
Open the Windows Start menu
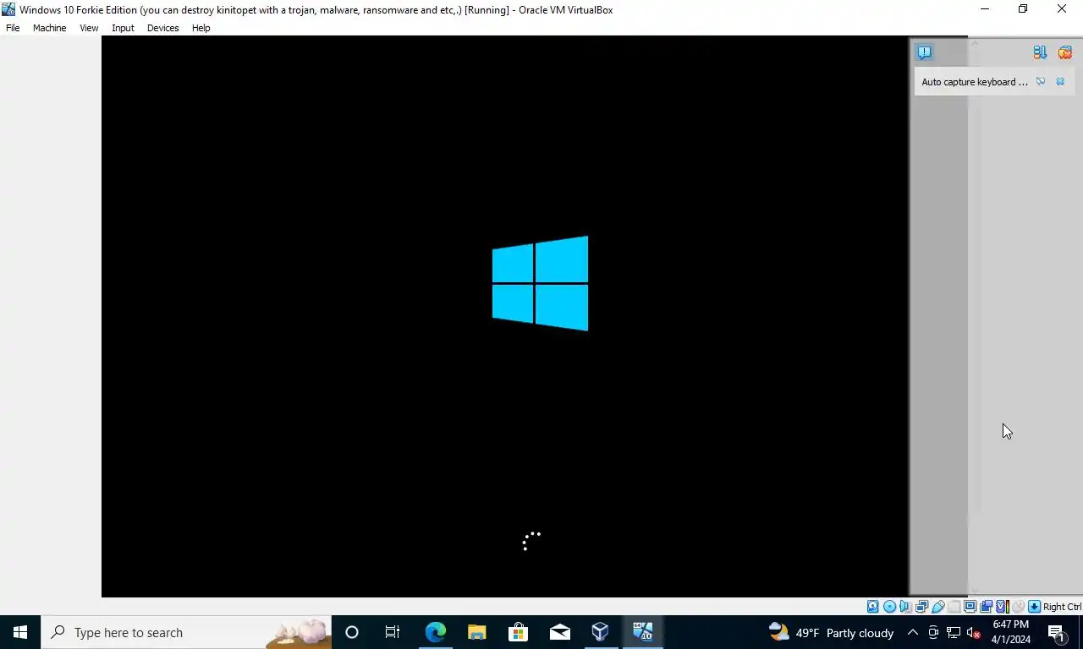pos(20,632)
